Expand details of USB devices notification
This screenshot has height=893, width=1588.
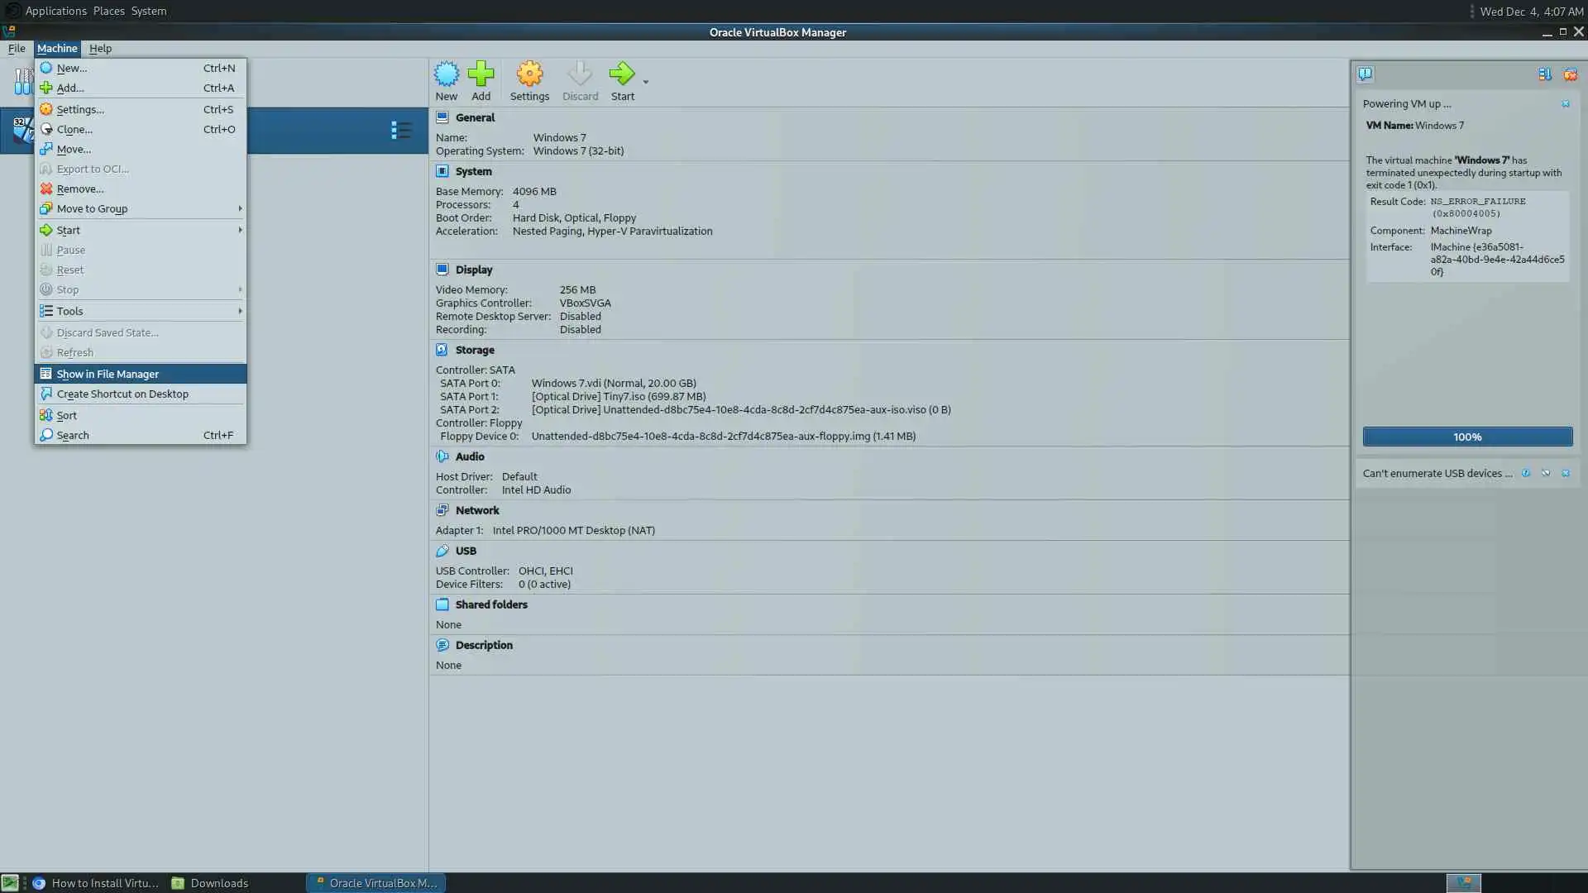click(x=1545, y=474)
